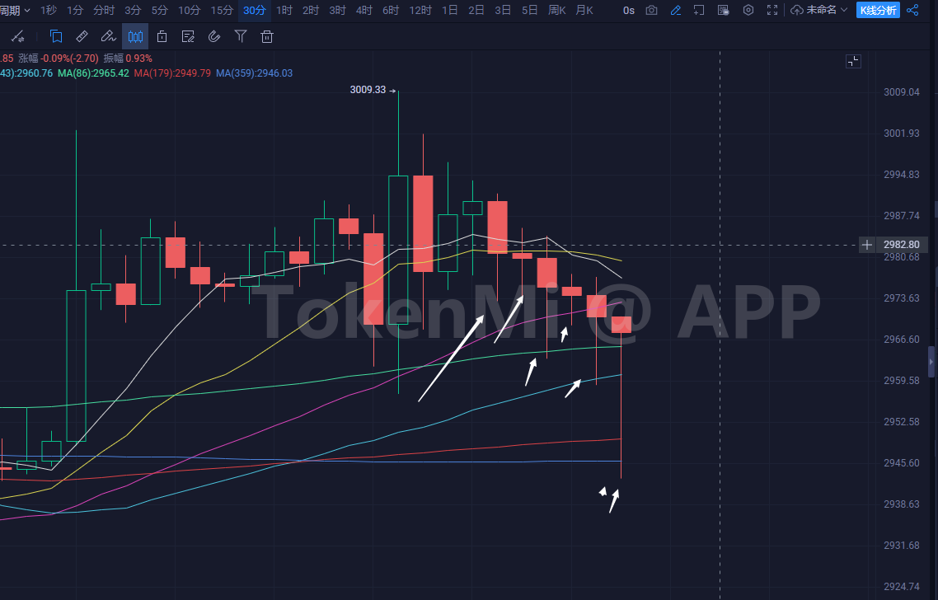Collapse the chart pane corner icon

pos(853,61)
